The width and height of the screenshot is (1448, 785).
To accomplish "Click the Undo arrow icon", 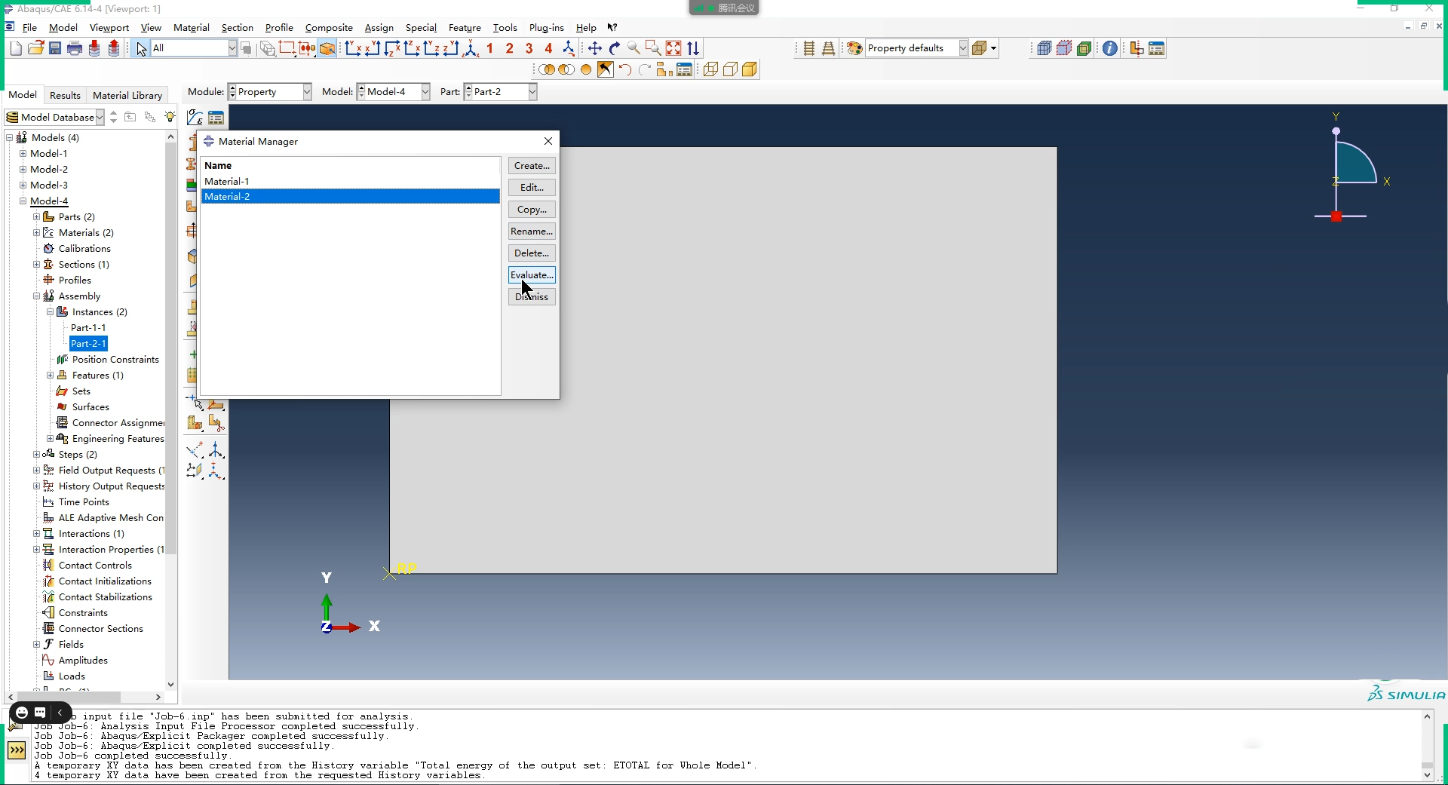I will point(625,69).
